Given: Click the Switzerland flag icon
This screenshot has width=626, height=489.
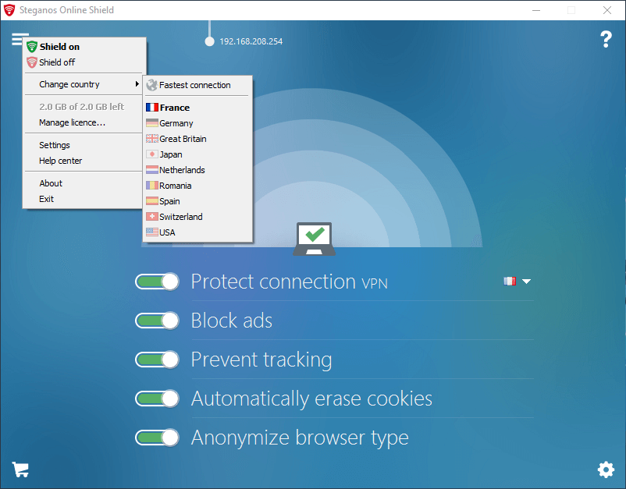Looking at the screenshot, I should (x=152, y=217).
